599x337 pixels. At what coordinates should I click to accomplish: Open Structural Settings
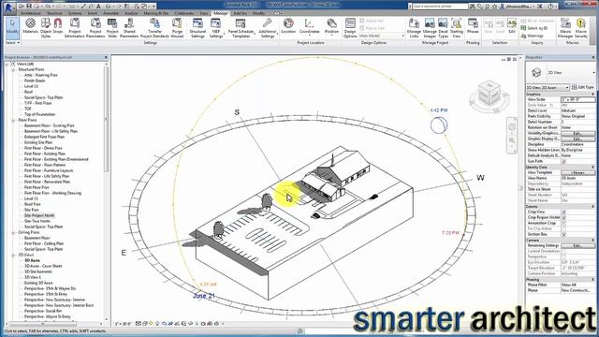pos(197,27)
